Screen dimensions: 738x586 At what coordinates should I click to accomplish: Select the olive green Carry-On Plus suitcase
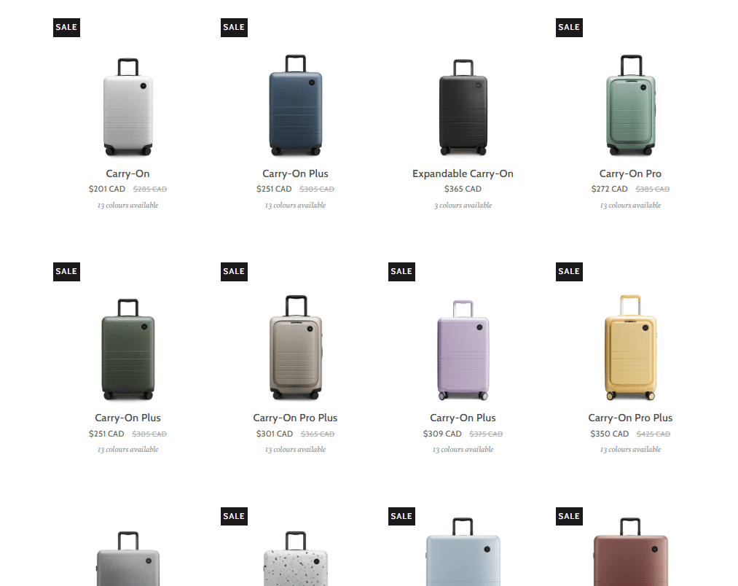pyautogui.click(x=128, y=349)
